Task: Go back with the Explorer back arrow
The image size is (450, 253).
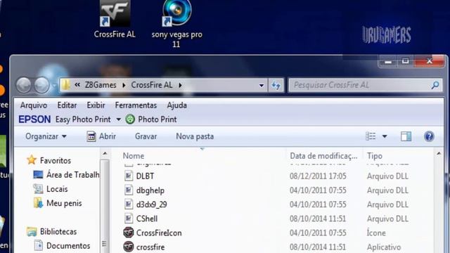Action: click(x=23, y=85)
